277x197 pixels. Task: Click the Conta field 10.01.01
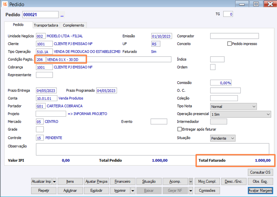pos(47,98)
